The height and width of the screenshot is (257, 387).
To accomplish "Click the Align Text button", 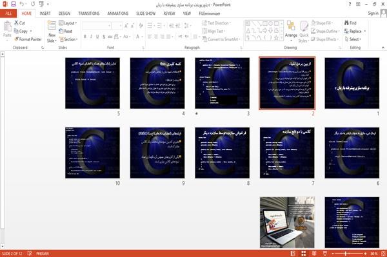I will click(x=213, y=31).
